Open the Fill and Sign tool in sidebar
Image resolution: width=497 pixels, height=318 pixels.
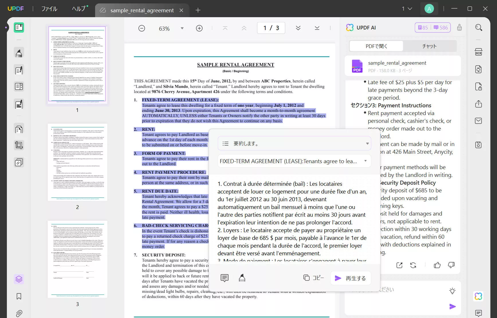pos(19,104)
